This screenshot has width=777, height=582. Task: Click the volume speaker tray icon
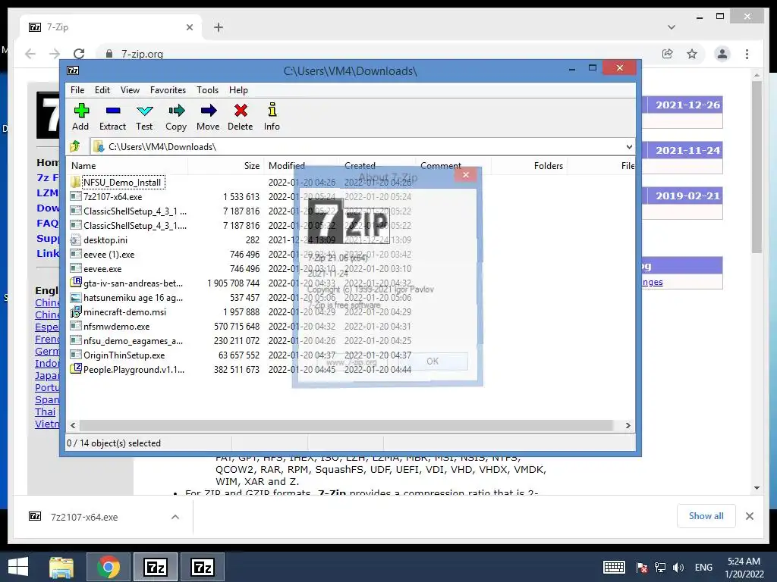click(678, 568)
